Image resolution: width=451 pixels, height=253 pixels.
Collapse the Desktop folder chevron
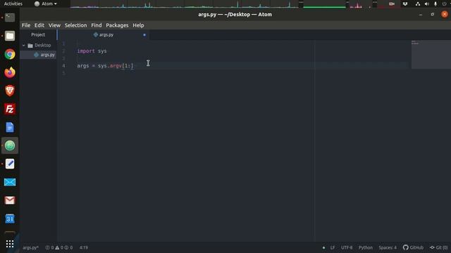click(x=23, y=45)
